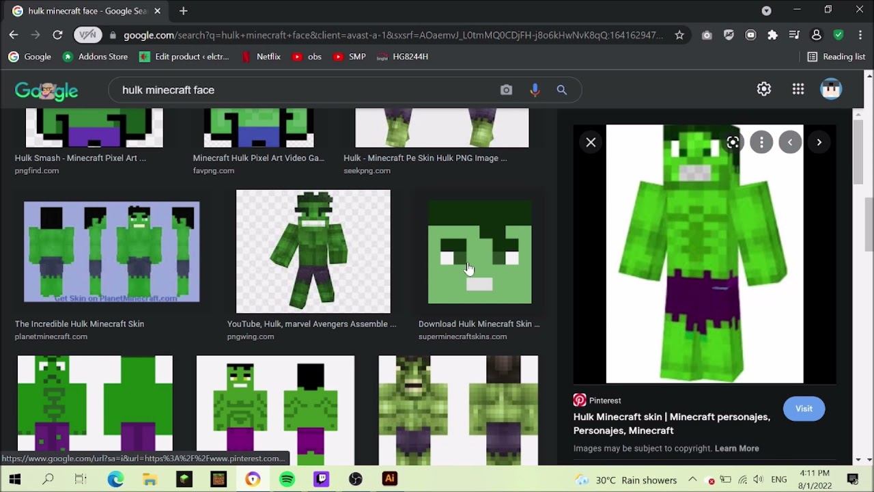Open Reading list
Viewport: 874px width, 492px height.
pos(836,57)
